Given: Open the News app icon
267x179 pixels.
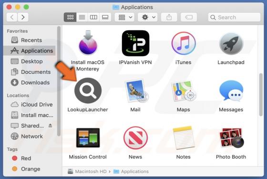Looking at the screenshot, I should (135, 138).
